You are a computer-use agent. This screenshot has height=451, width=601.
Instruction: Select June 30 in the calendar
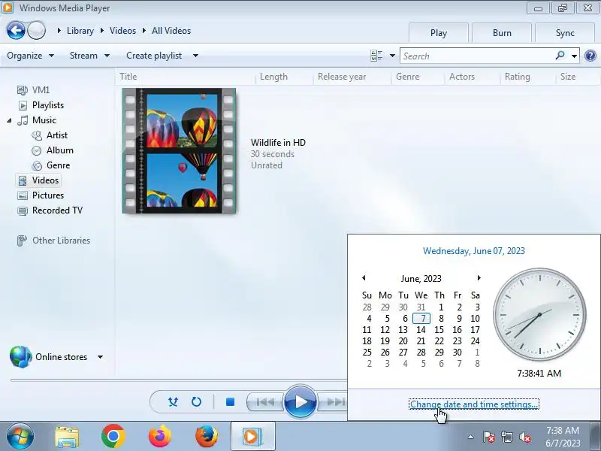tap(458, 353)
